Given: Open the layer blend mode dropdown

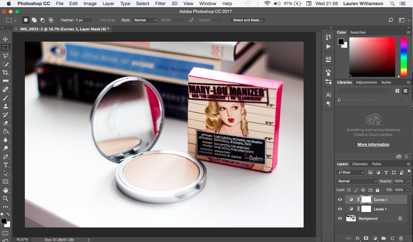Looking at the screenshot, I should click(x=357, y=181).
